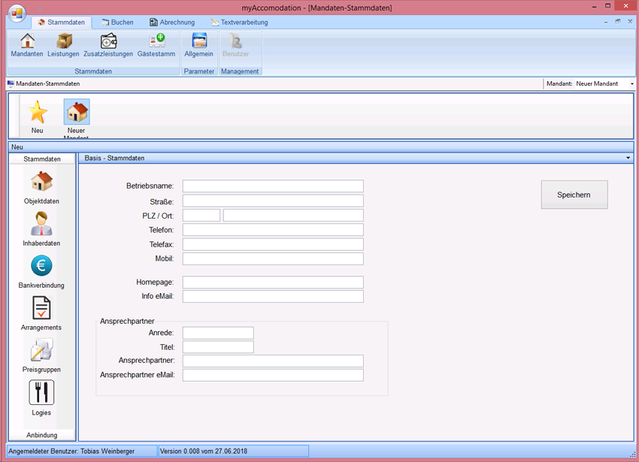The image size is (639, 462).
Task: Click the Speichern button
Action: point(574,195)
